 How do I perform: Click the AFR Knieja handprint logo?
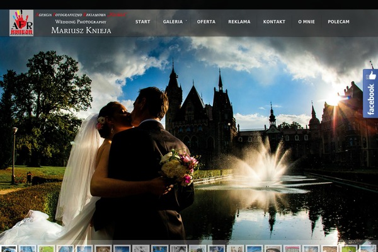pyautogui.click(x=21, y=23)
